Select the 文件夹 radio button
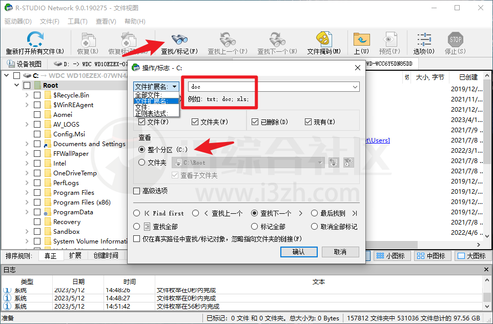 142,163
